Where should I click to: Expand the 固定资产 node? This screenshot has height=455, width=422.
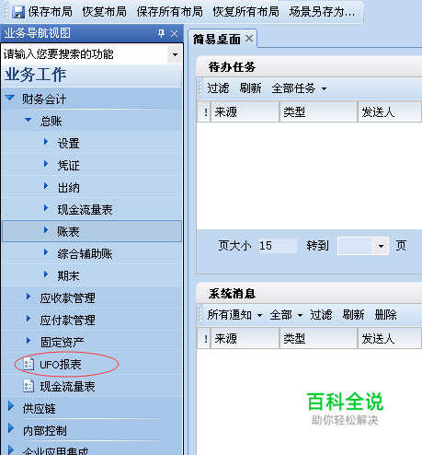coord(29,341)
